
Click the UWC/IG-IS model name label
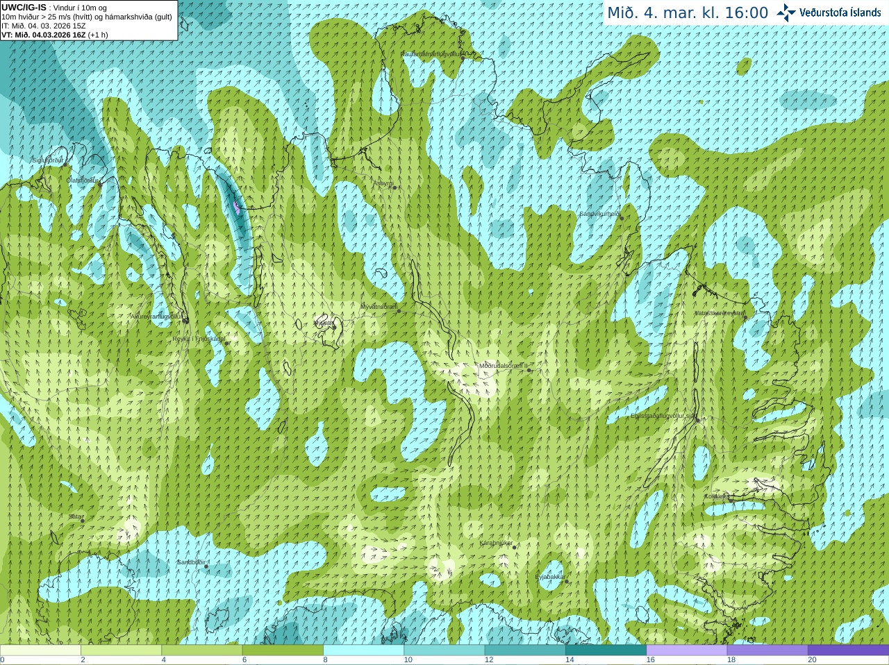click(24, 8)
